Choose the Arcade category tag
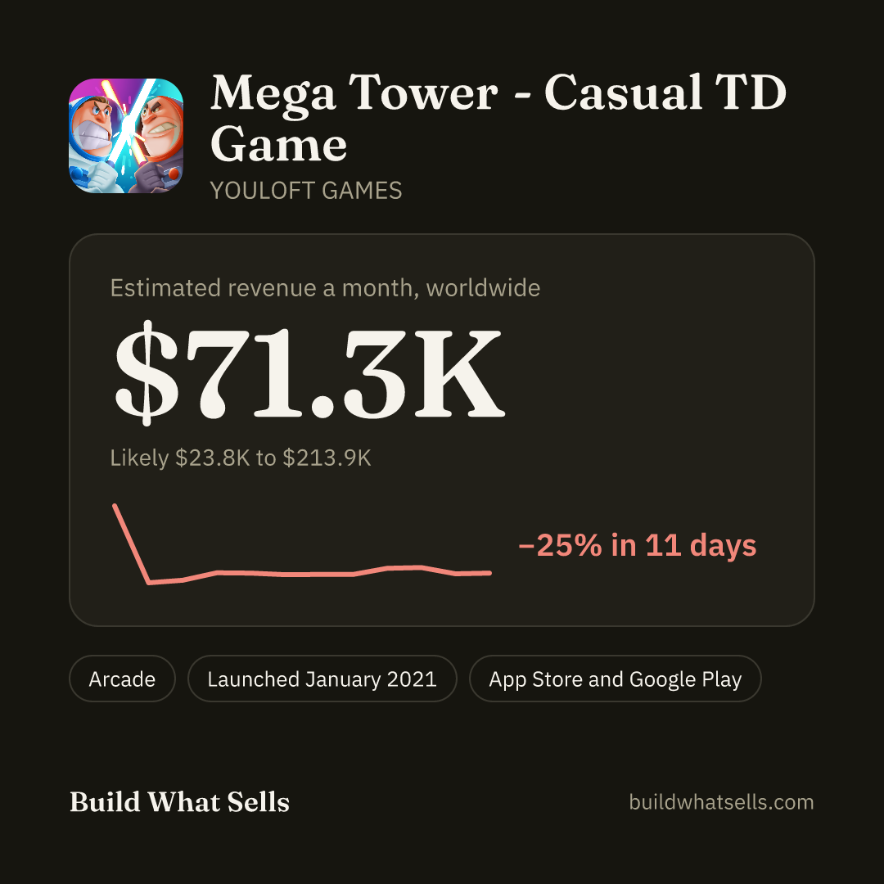The width and height of the screenshot is (884, 884). click(x=122, y=679)
